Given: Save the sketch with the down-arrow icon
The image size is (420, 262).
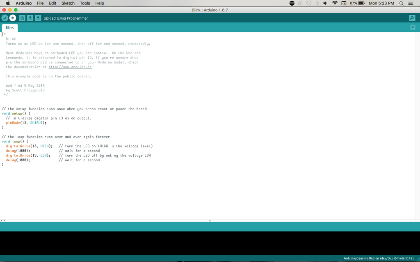Looking at the screenshot, I should coord(38,18).
